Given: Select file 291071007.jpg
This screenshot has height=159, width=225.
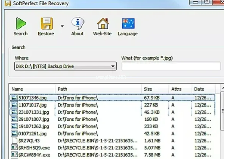Looking at the screenshot, I should click(34, 119).
